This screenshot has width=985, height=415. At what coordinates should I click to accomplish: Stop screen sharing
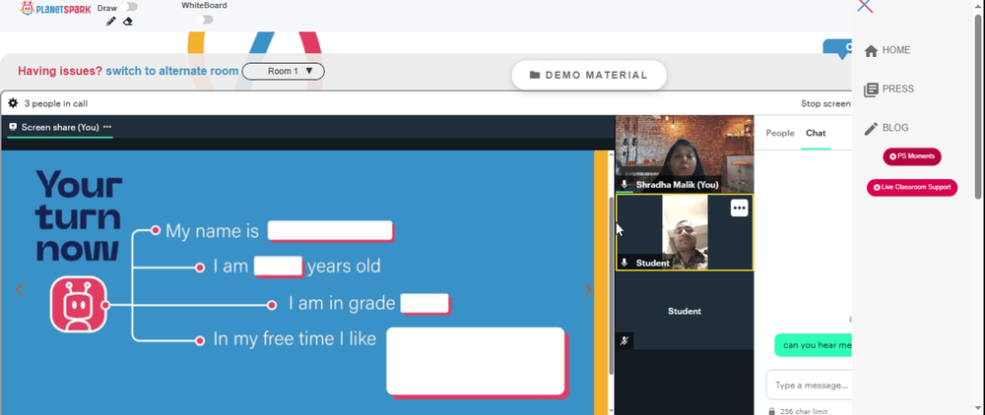click(x=826, y=103)
